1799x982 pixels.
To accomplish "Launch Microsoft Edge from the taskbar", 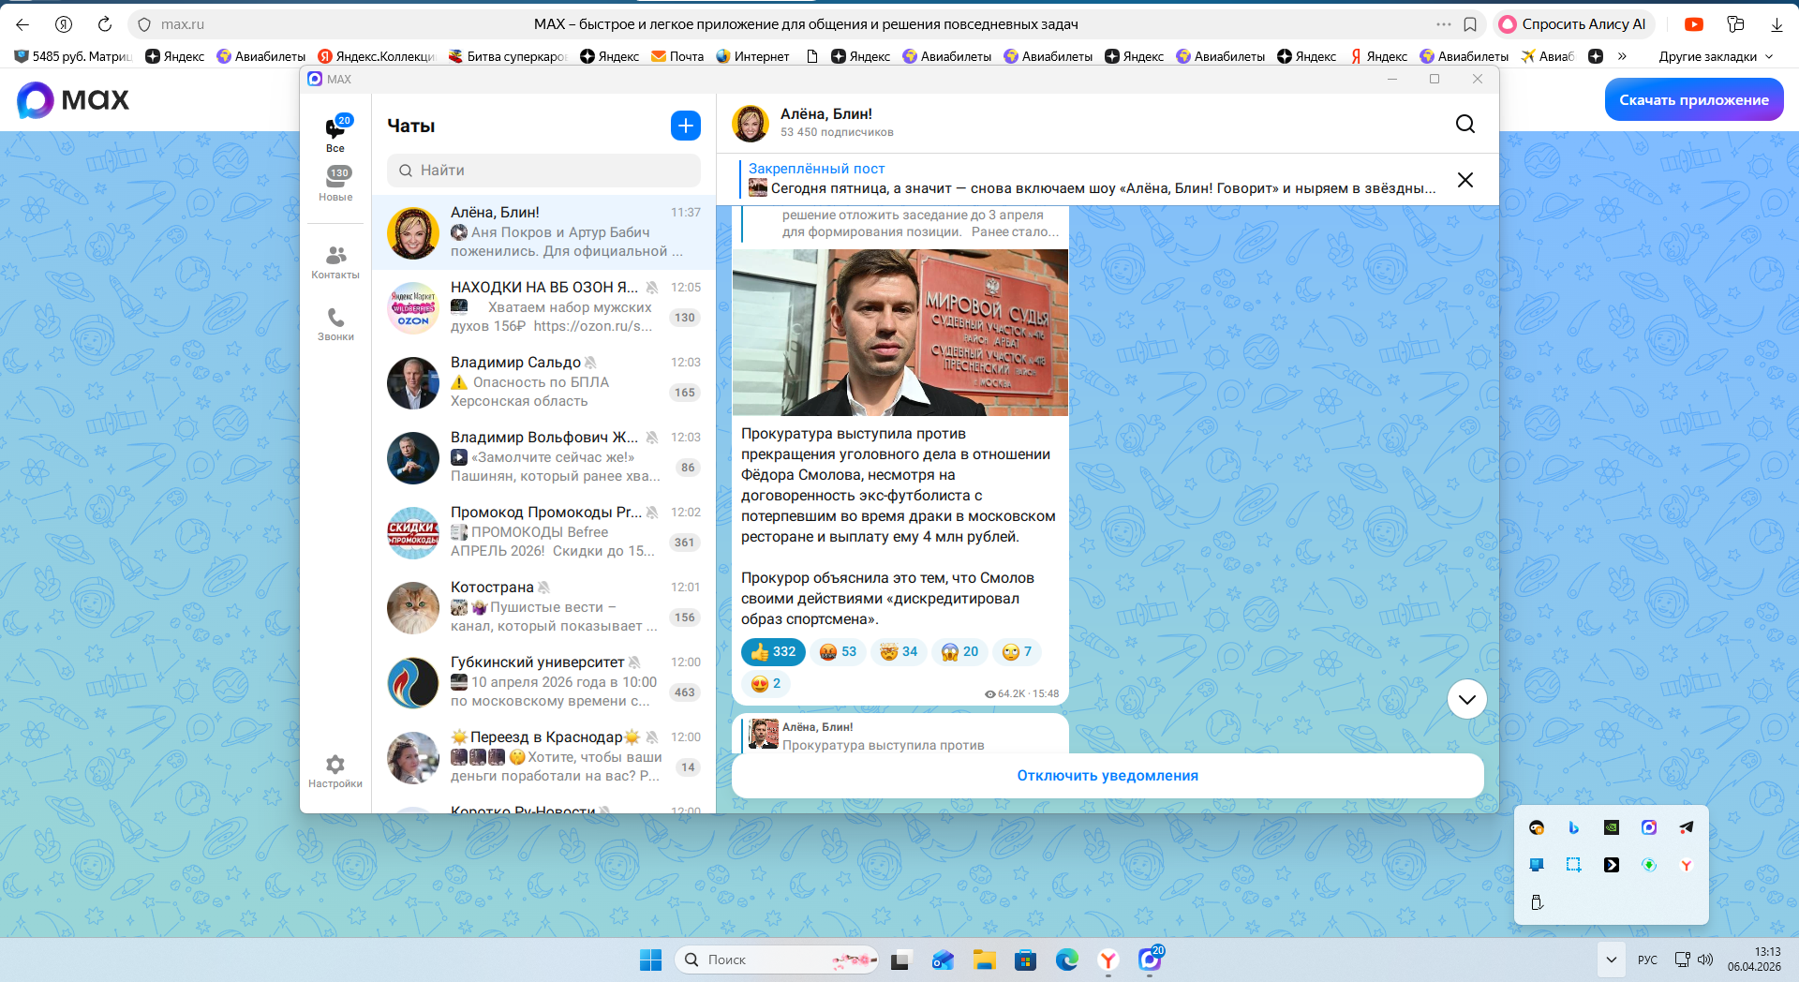I will click(x=1067, y=960).
